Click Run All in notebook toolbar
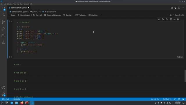 37,15
